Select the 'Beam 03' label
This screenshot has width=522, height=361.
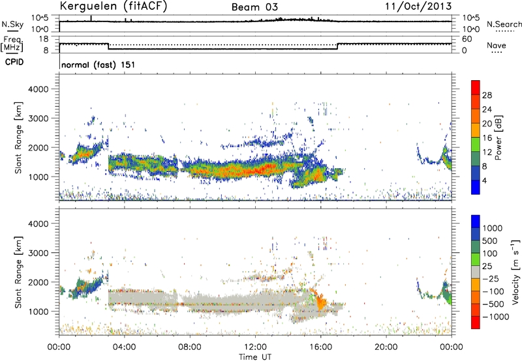(254, 7)
